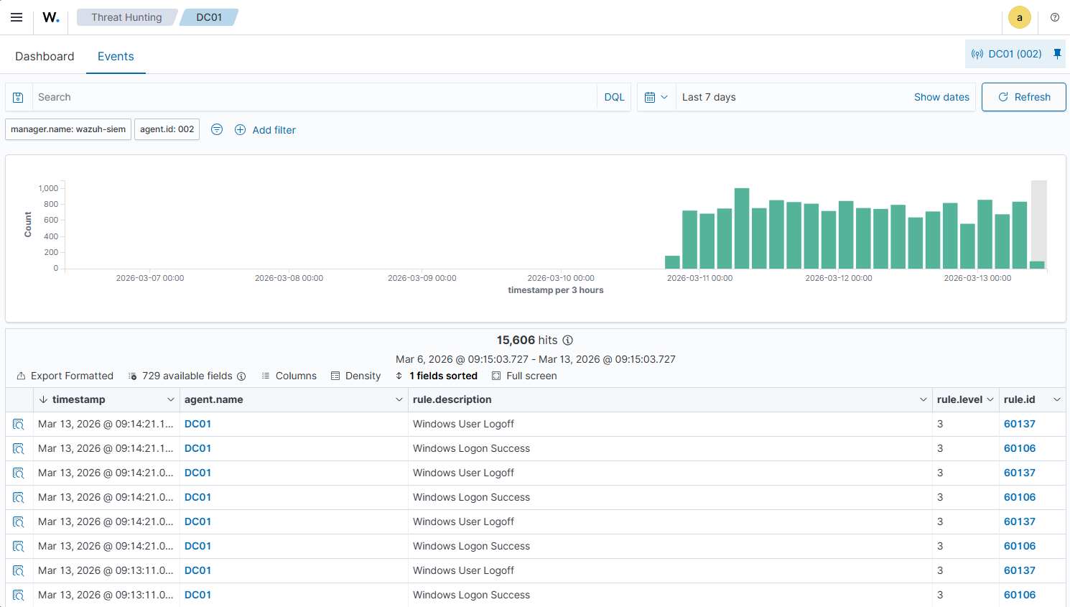
Task: Open rule 60137 from the first row
Action: (1020, 424)
